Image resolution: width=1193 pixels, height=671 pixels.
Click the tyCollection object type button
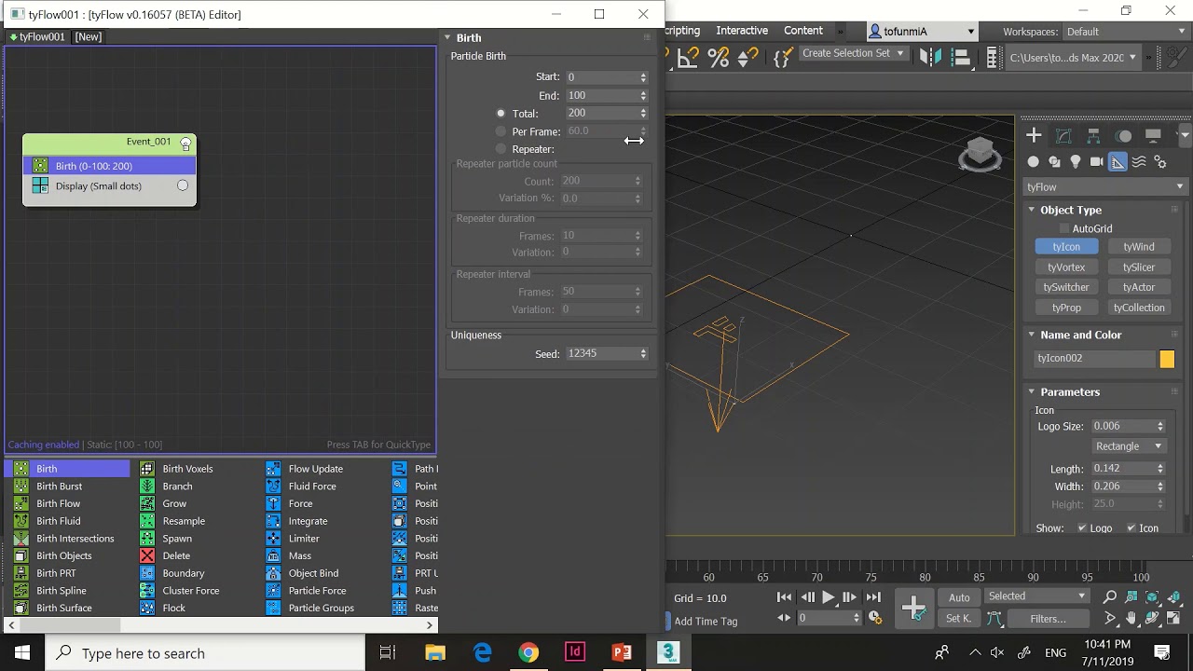pos(1139,308)
